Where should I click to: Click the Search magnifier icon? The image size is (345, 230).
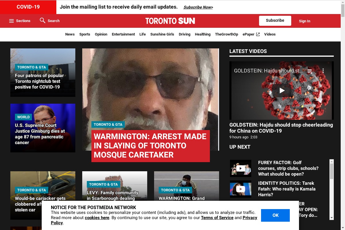43,20
